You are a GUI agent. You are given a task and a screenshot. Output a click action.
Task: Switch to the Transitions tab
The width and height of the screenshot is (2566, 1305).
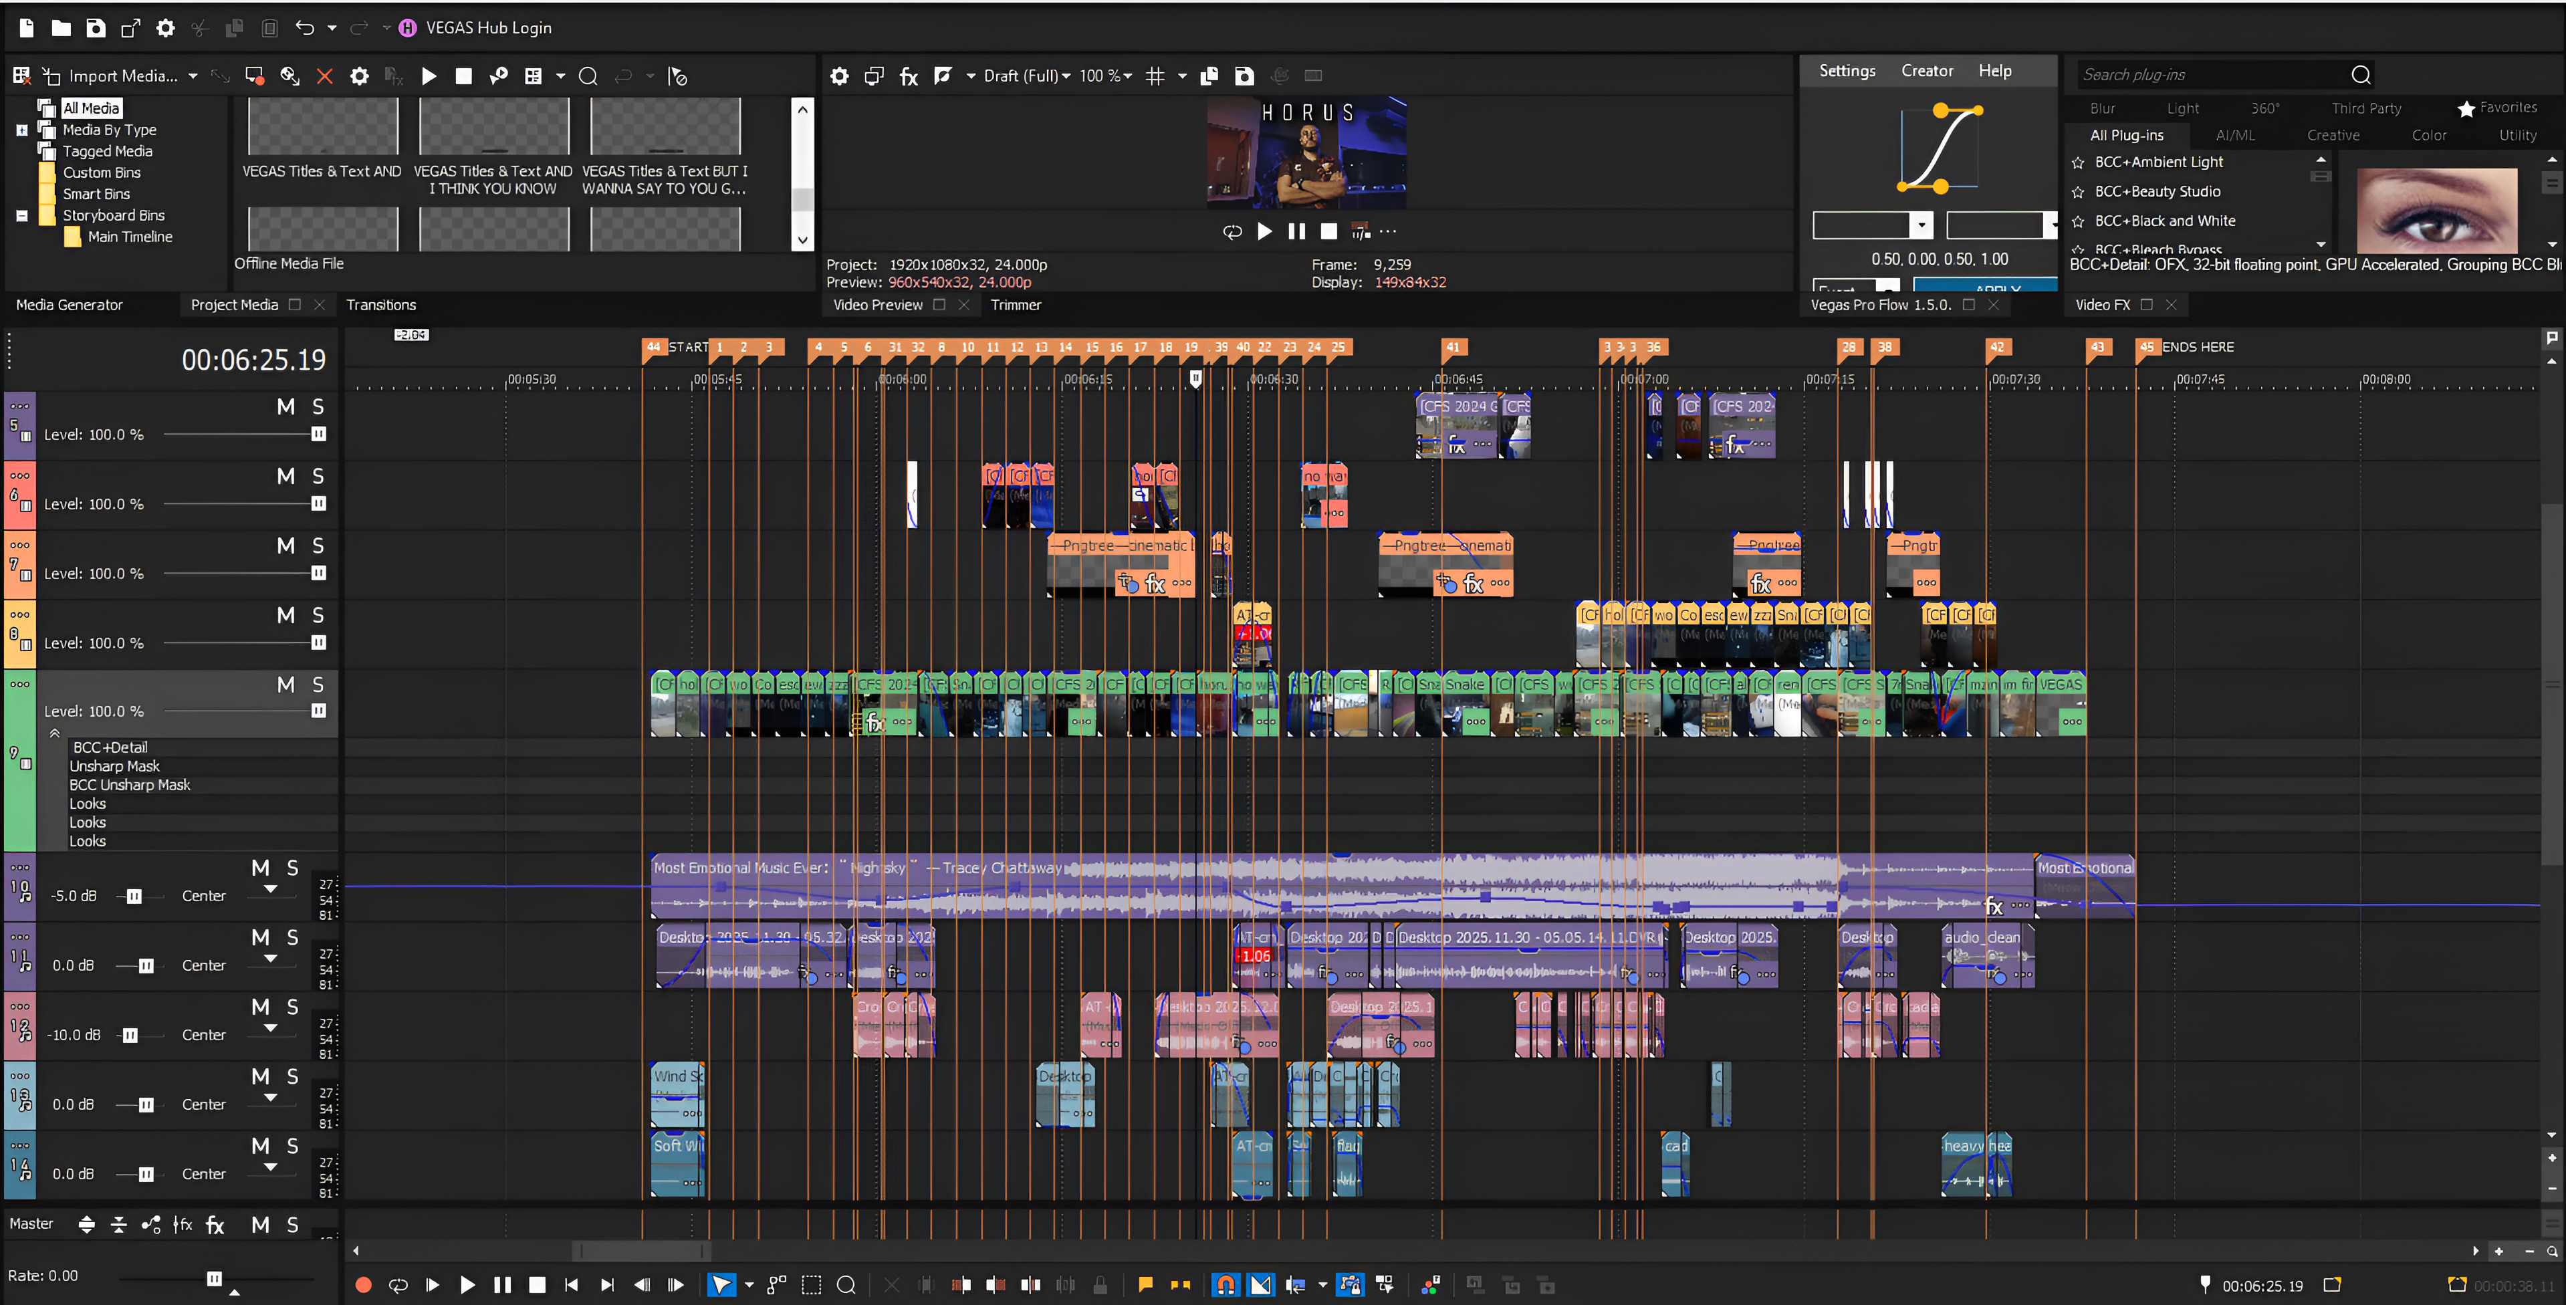[x=380, y=305]
